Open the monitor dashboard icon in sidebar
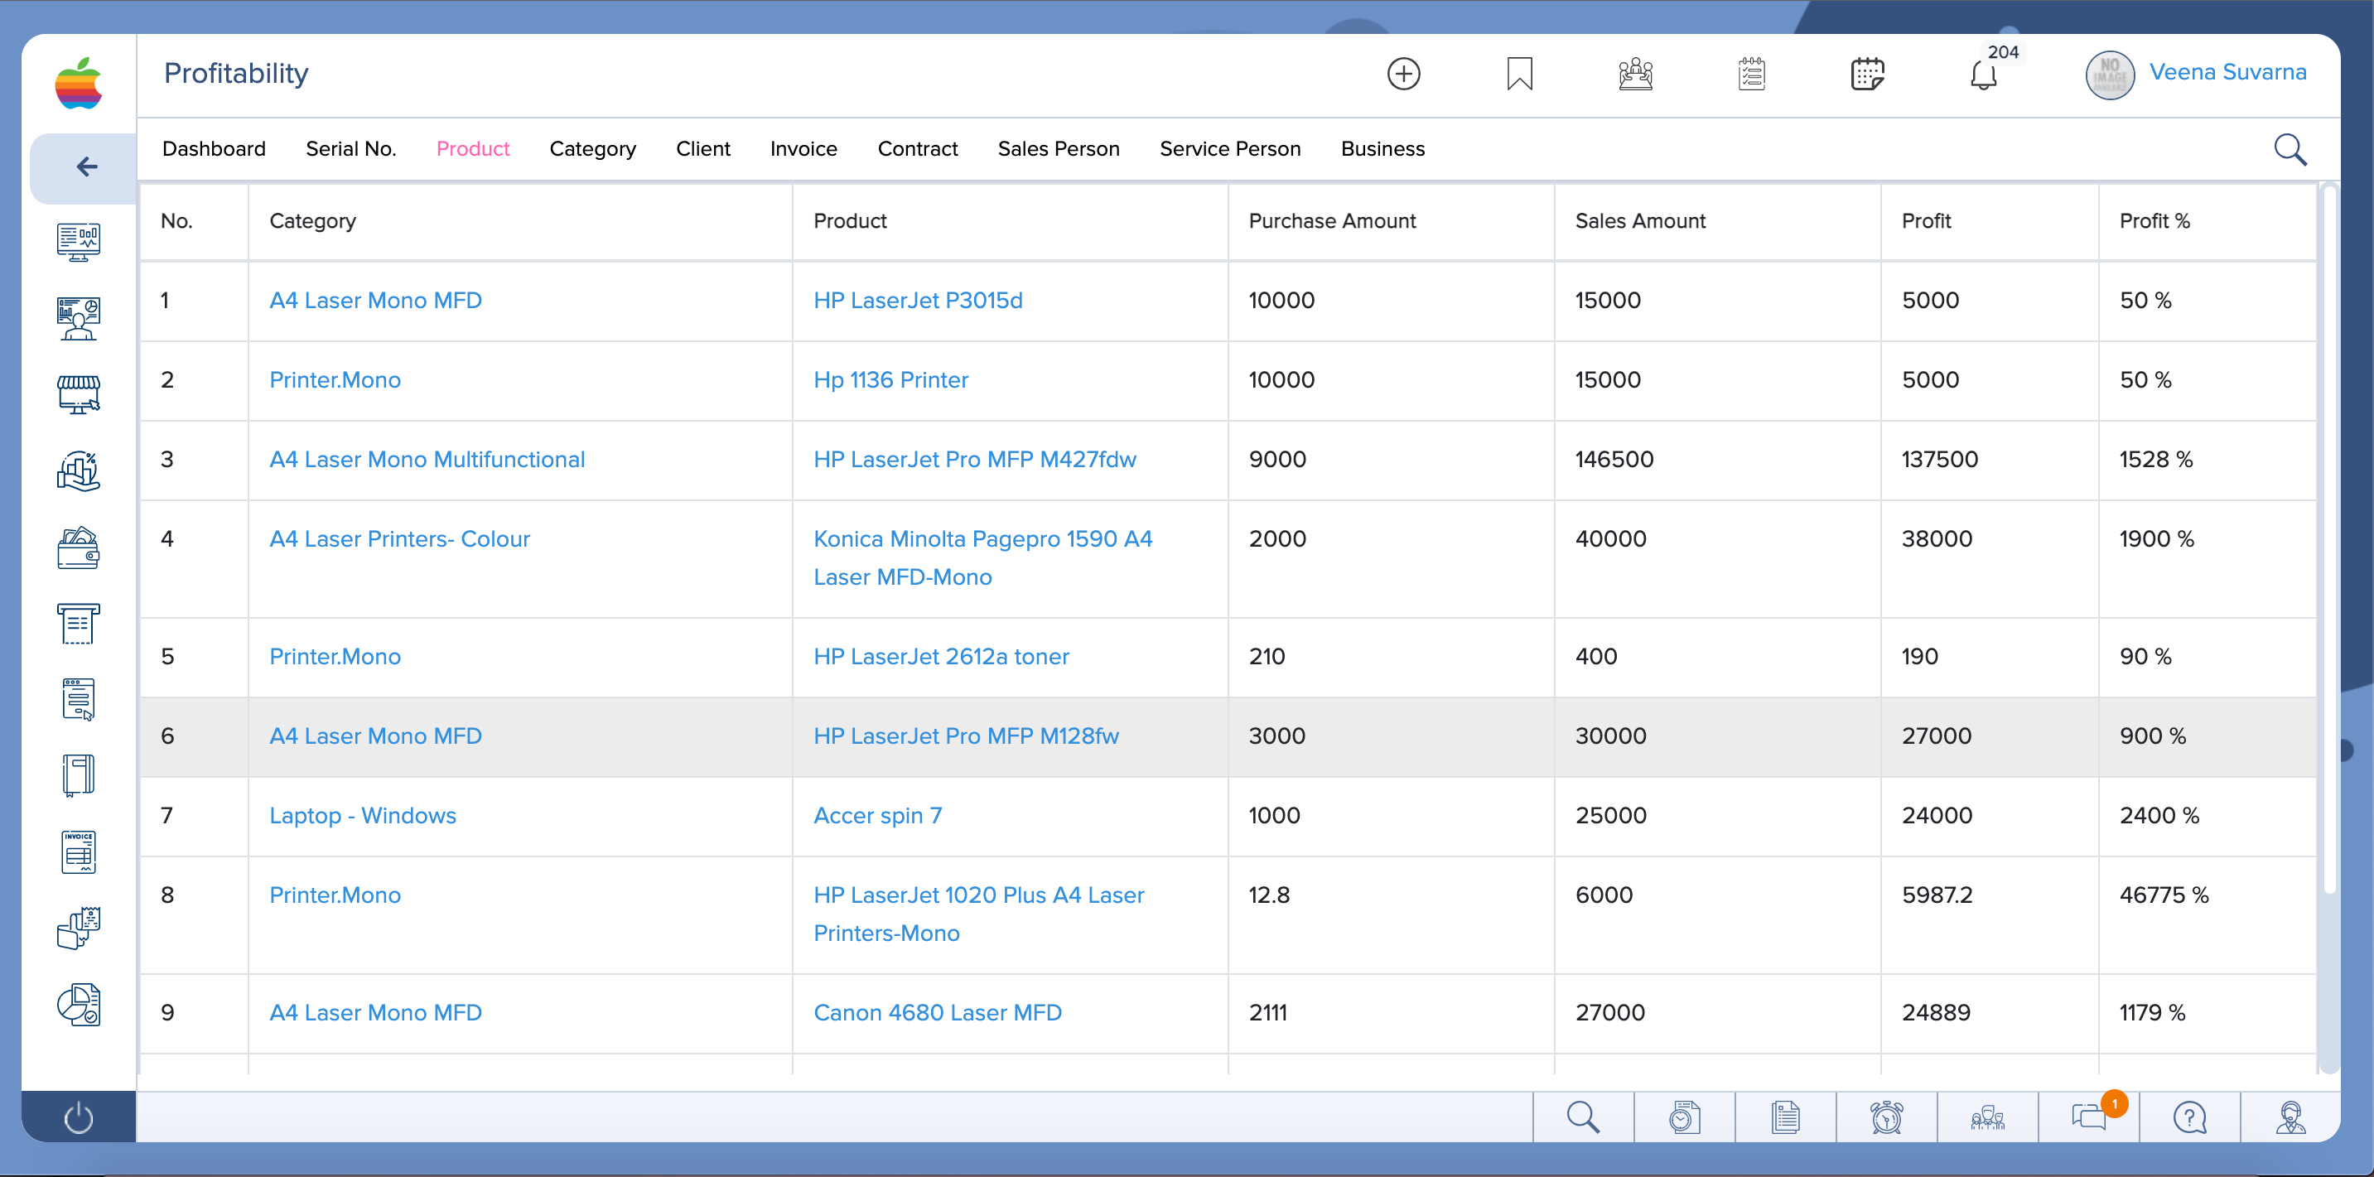 (x=79, y=243)
